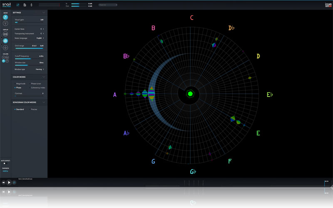Select the snail spiral display icon
The image size is (333, 208).
(x=5, y=41)
